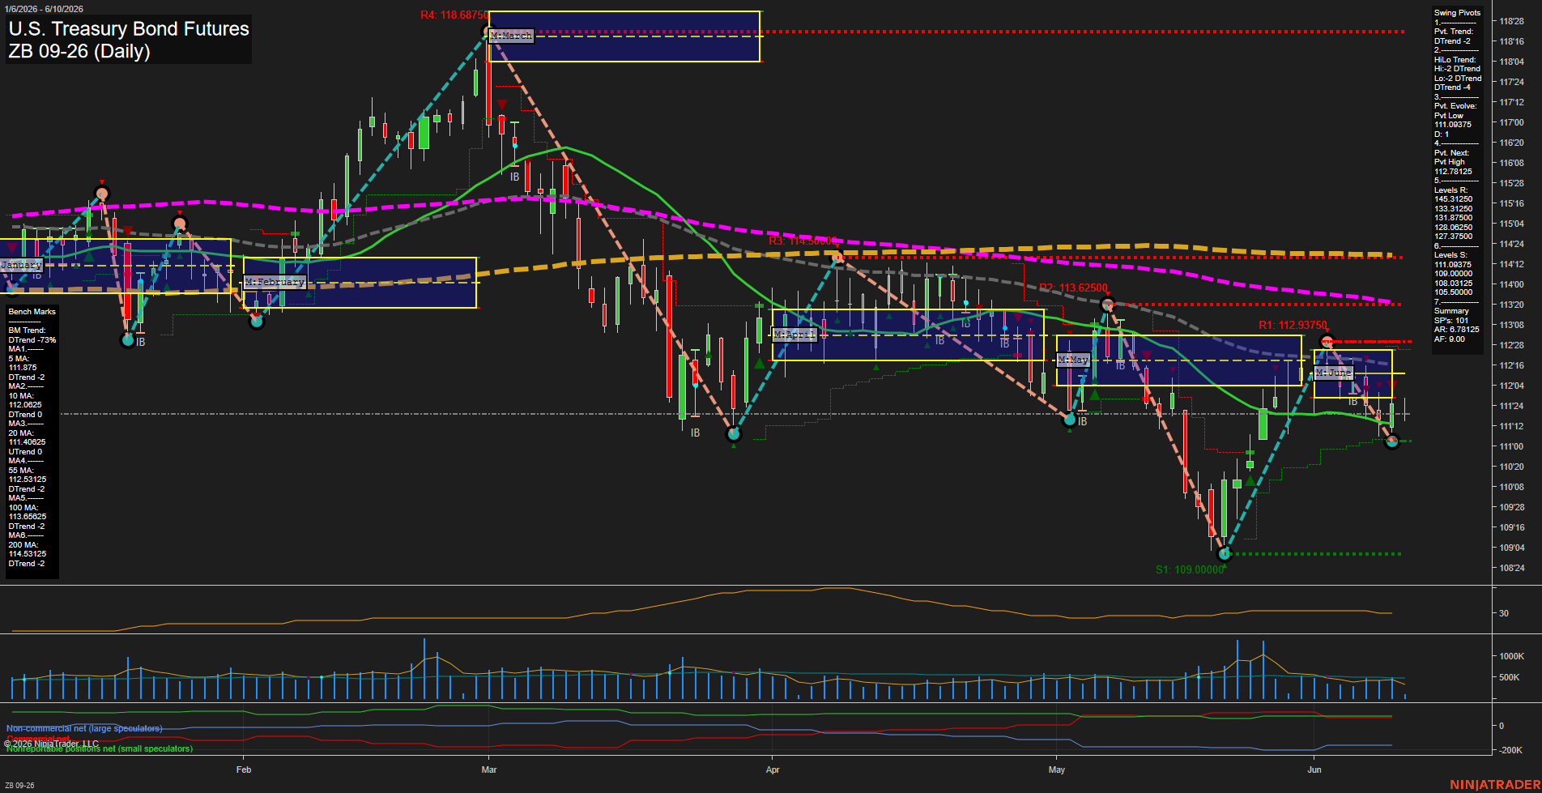Image resolution: width=1542 pixels, height=793 pixels.
Task: Click the DTrend -73% value
Action: 32,340
